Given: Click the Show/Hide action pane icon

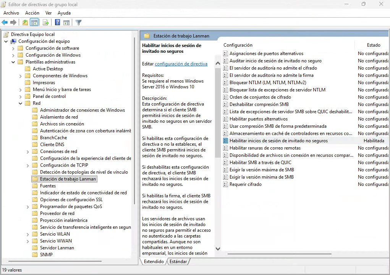Looking at the screenshot, I should coord(66,23).
